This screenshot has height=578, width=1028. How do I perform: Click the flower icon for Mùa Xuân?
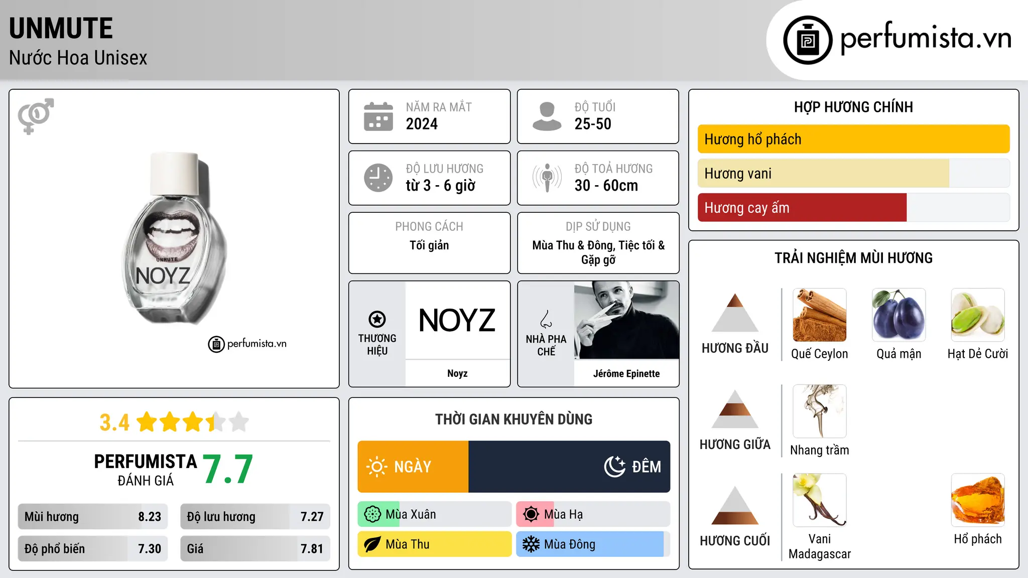[372, 514]
